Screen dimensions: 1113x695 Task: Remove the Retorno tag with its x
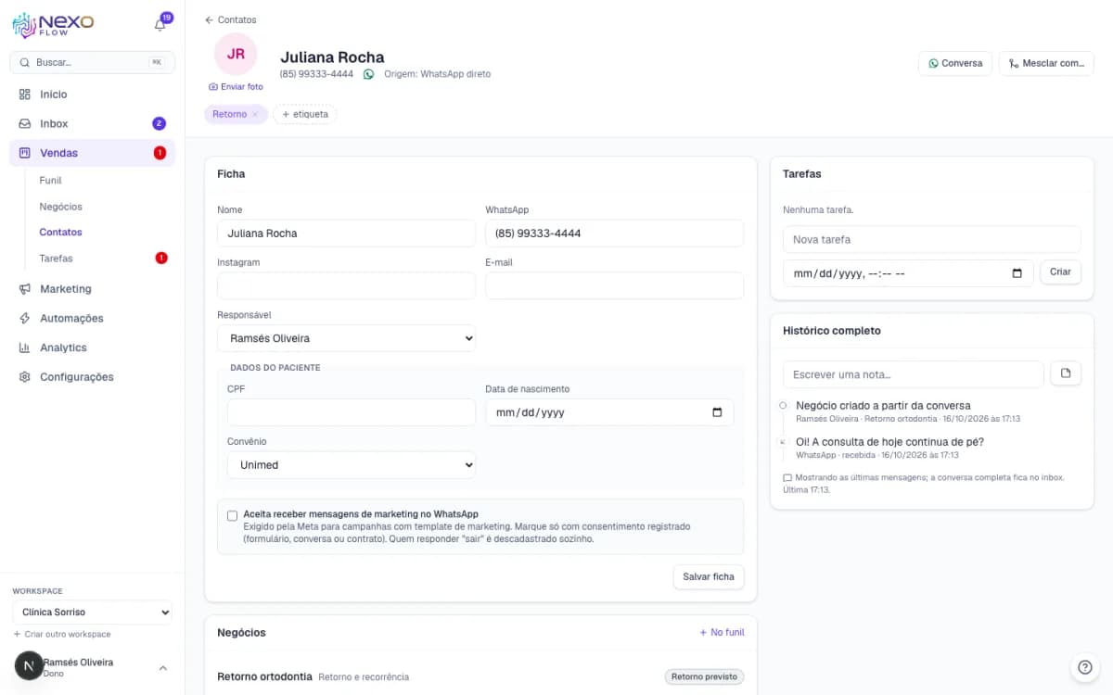click(255, 114)
